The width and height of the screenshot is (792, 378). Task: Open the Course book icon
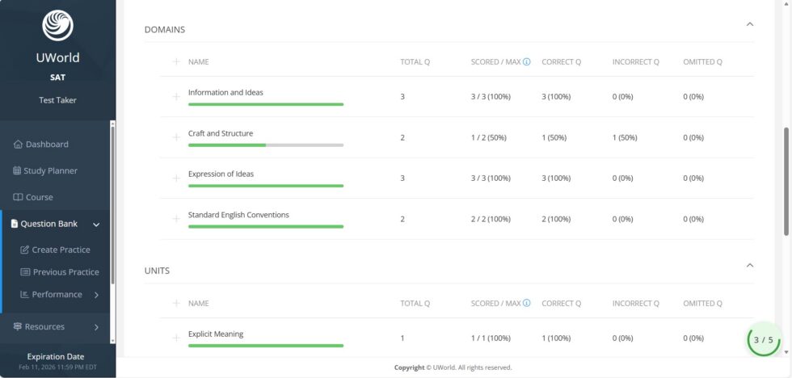coord(18,197)
